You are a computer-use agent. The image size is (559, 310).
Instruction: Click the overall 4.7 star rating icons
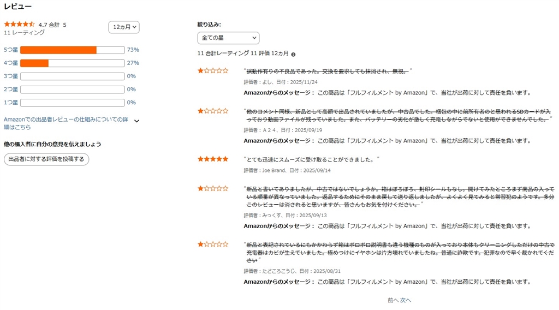tap(19, 25)
